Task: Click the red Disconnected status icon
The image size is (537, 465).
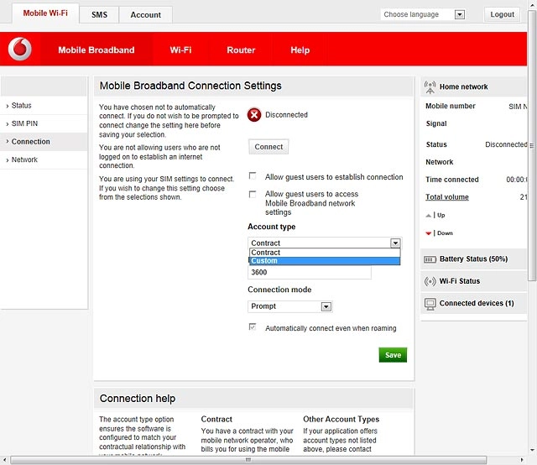Action: click(x=254, y=115)
